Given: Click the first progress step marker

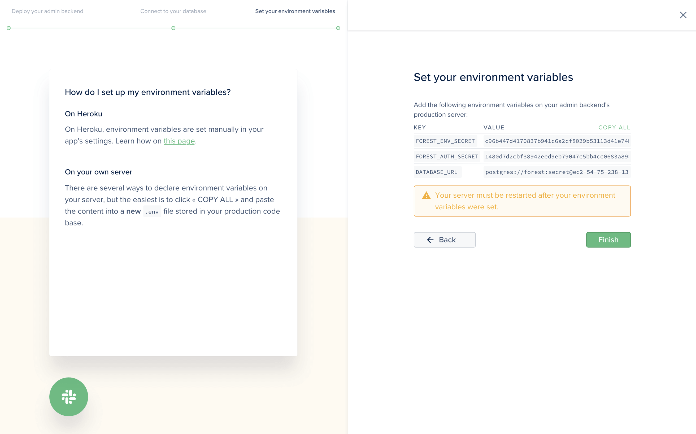Looking at the screenshot, I should pos(8,28).
